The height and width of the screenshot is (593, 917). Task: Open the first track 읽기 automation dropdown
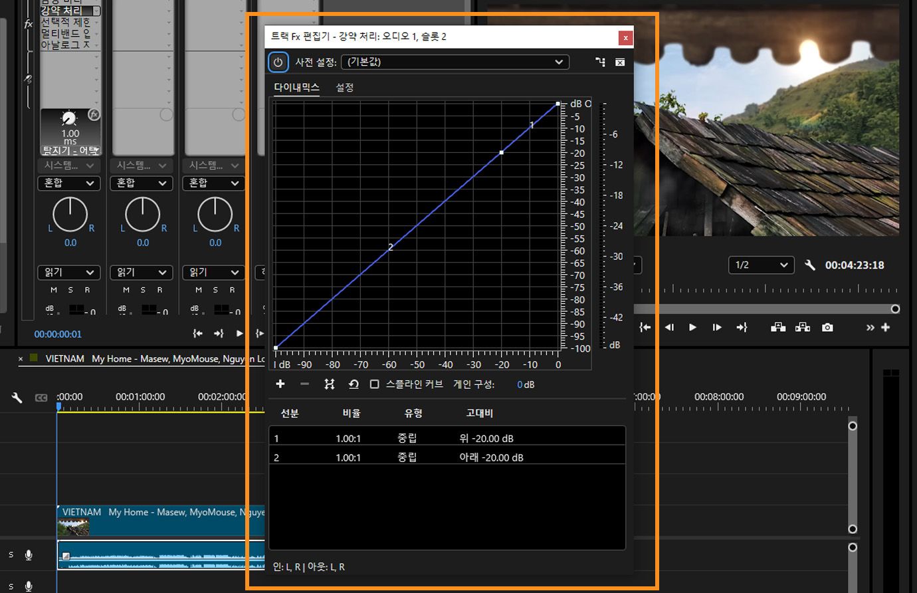pyautogui.click(x=68, y=273)
